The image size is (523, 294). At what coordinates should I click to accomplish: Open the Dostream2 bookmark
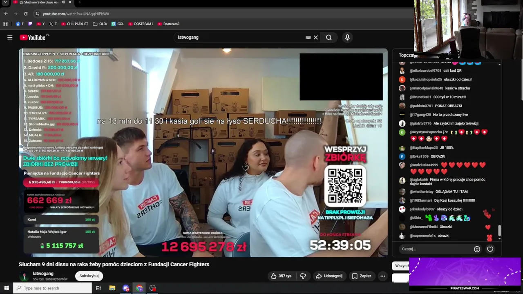tap(168, 24)
